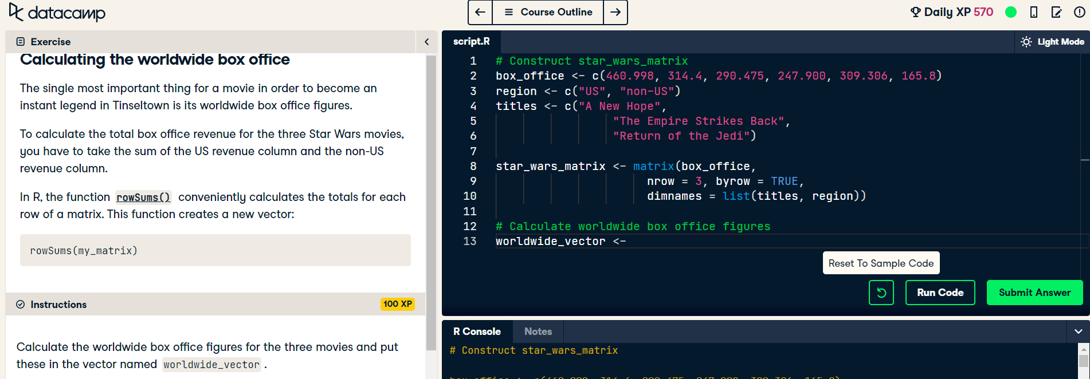The height and width of the screenshot is (379, 1090).
Task: Click the DataCamp logo
Action: tap(57, 13)
